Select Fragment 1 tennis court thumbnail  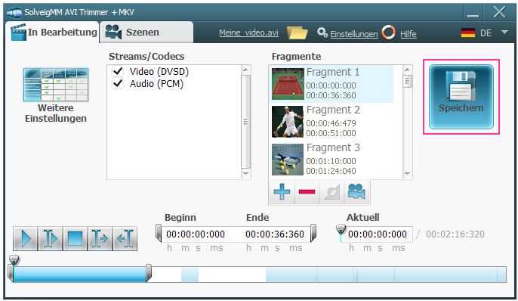(288, 84)
